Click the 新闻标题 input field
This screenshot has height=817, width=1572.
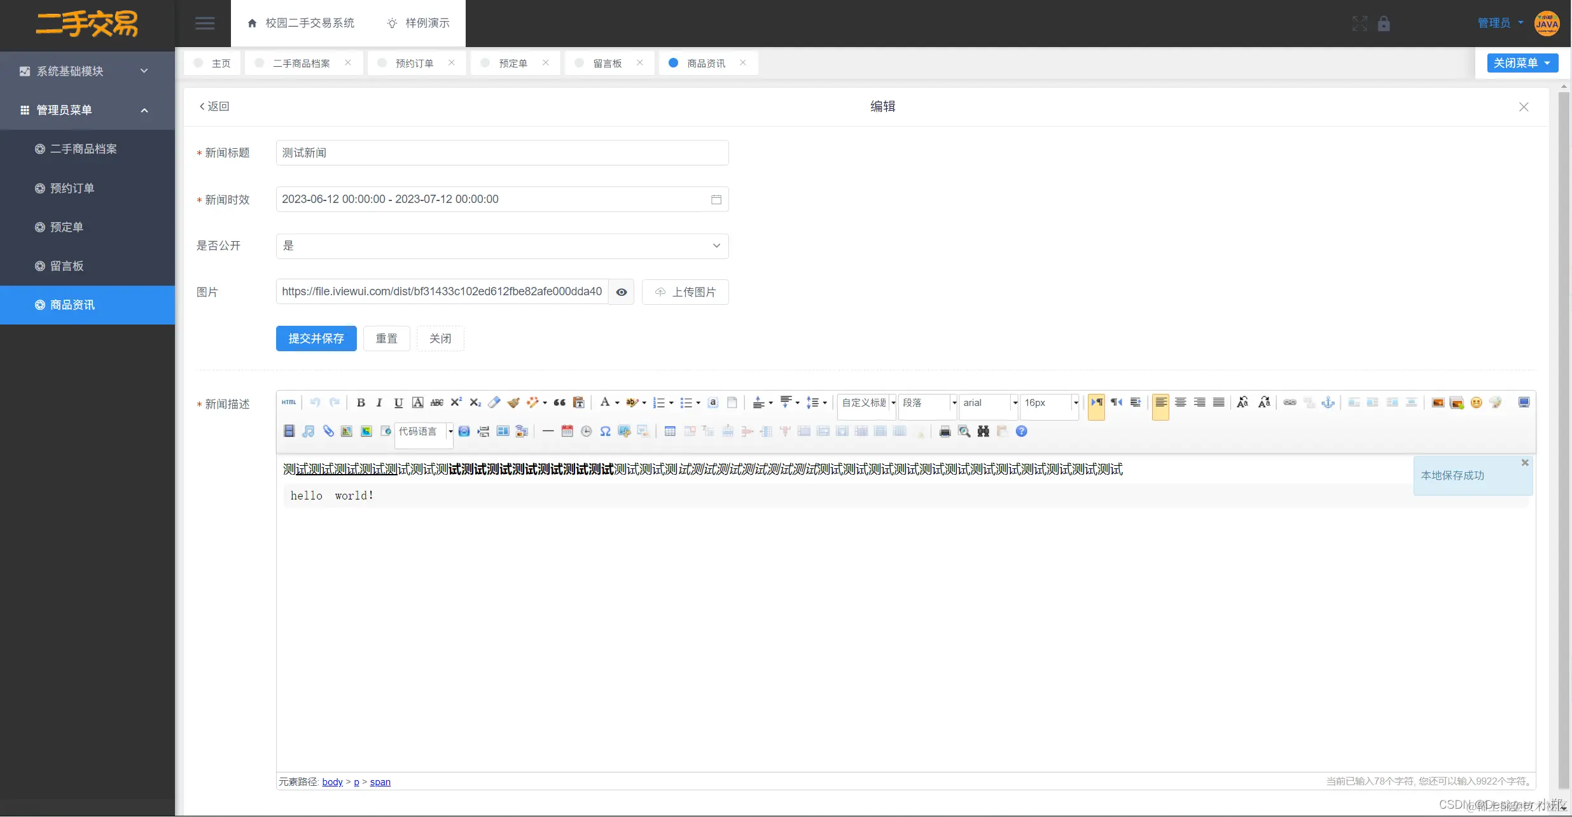click(x=502, y=153)
